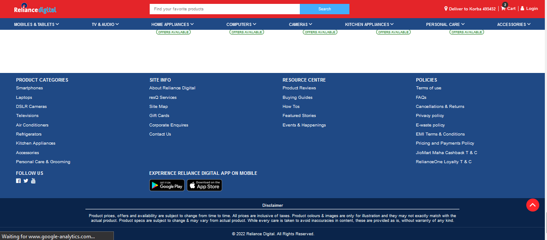This screenshot has height=240, width=547.
Task: Open Buying Guides link
Action: click(298, 98)
